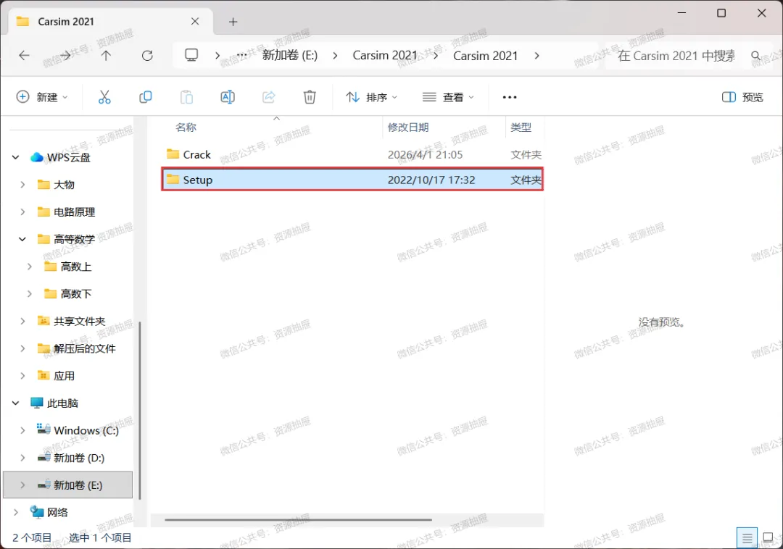The image size is (783, 549).
Task: Select the Crack folder row
Action: [352, 154]
